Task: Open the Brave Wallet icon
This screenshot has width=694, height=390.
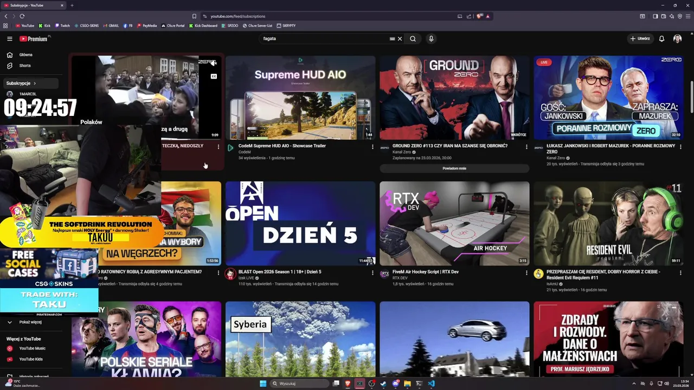Action: pos(663,16)
